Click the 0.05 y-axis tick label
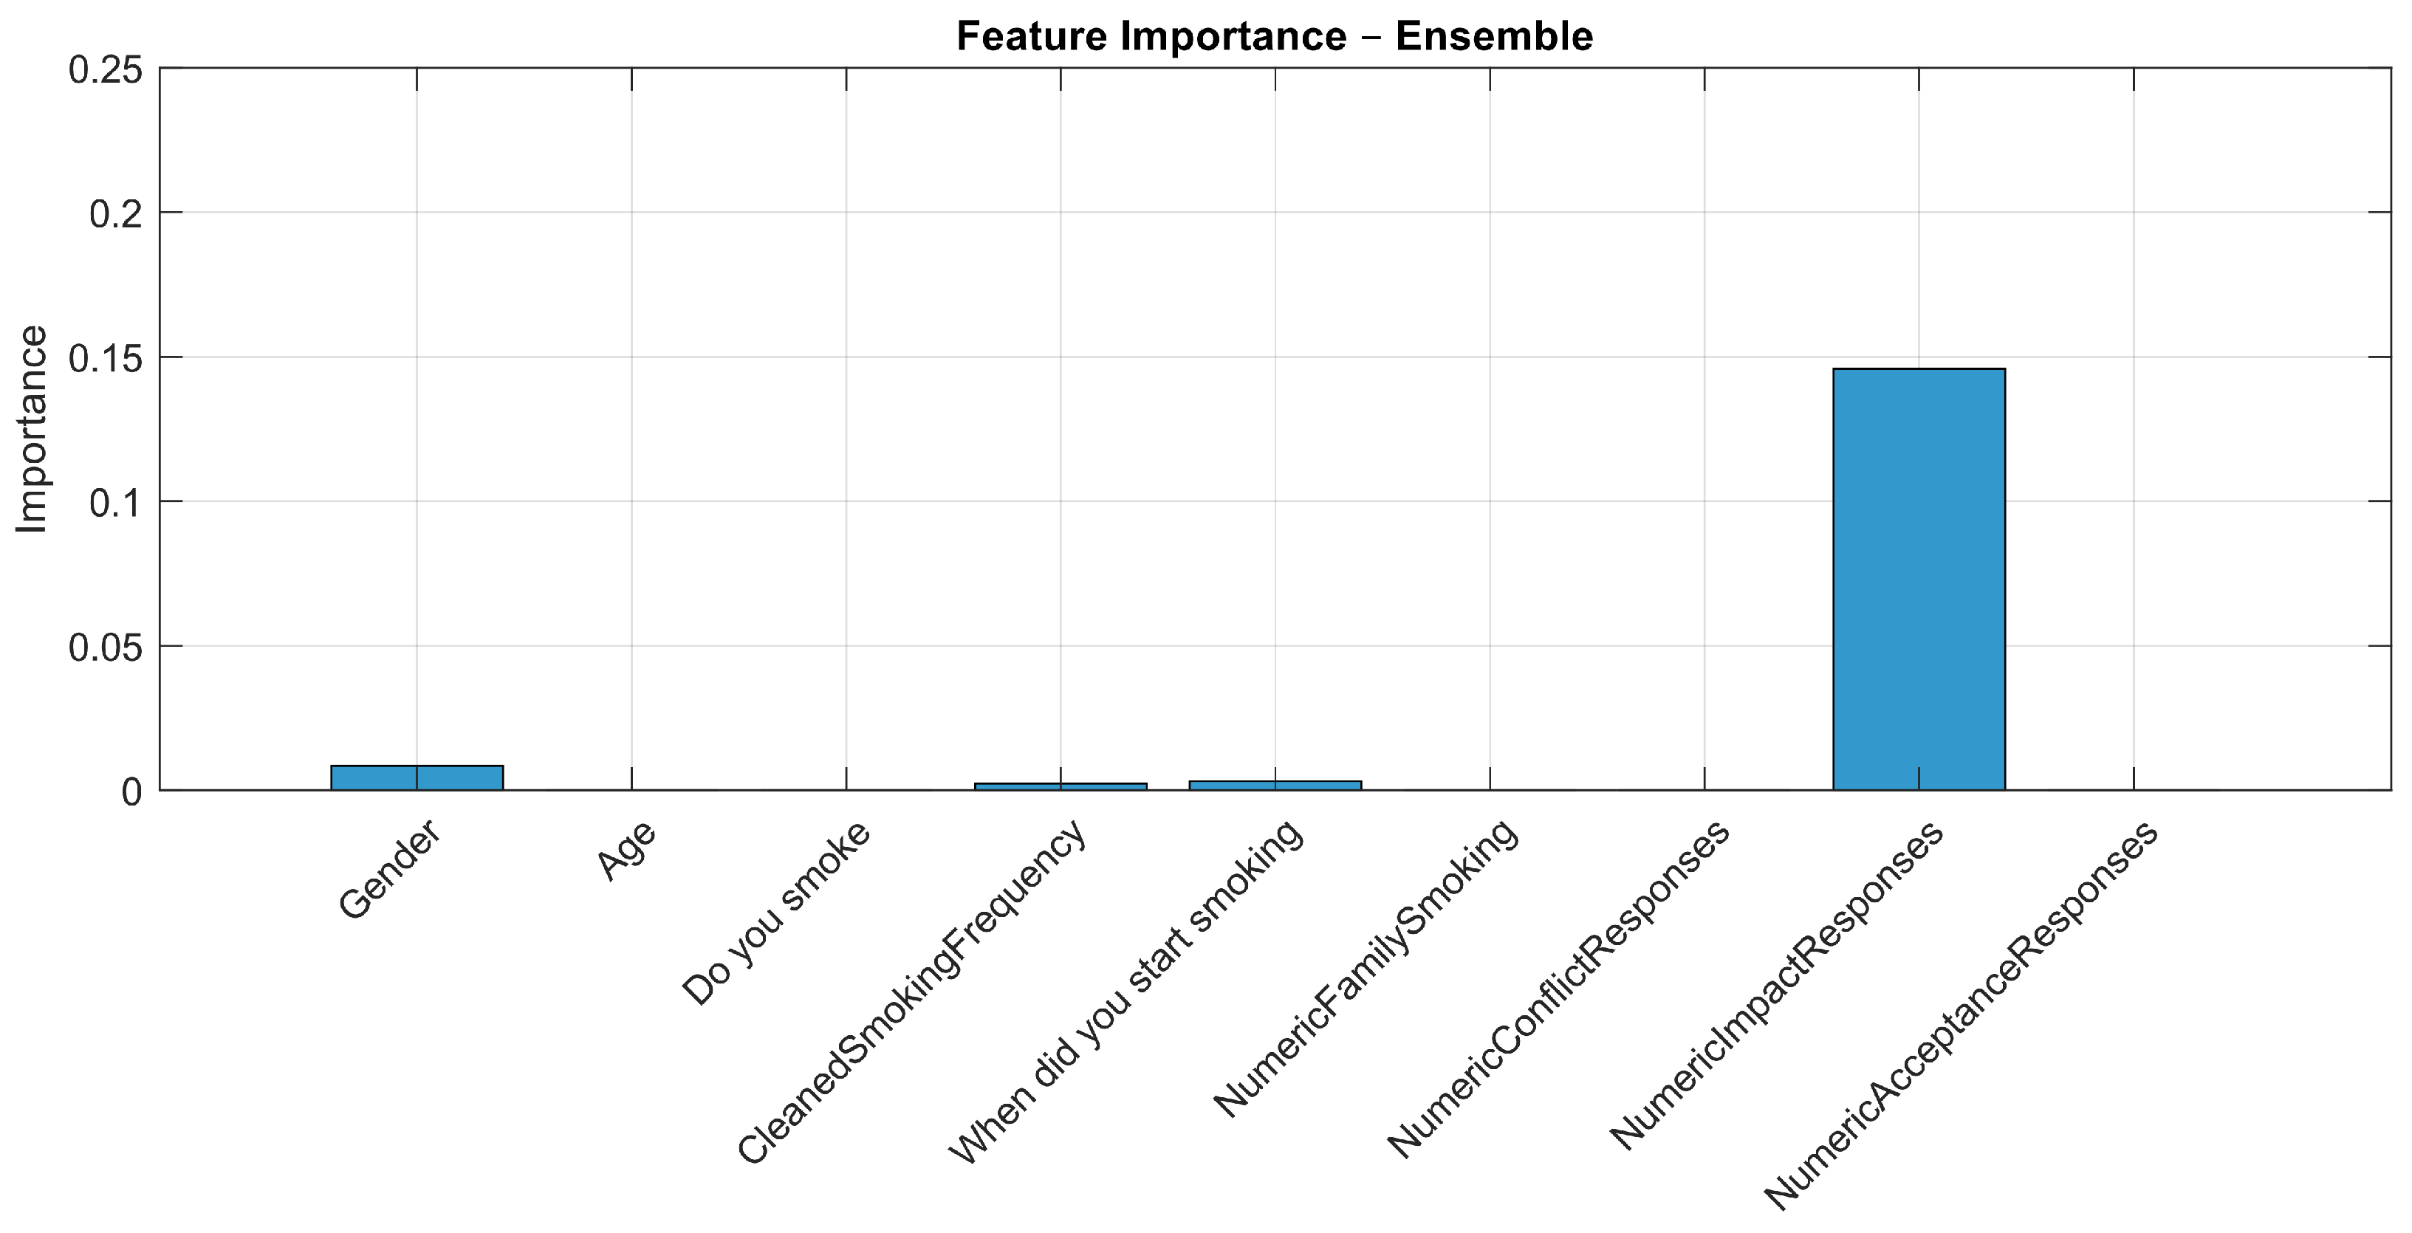 [106, 648]
